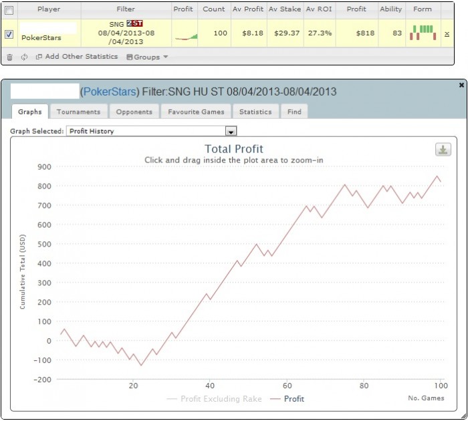Image resolution: width=468 pixels, height=421 pixels.
Task: Click the 100 Count value
Action: click(221, 33)
